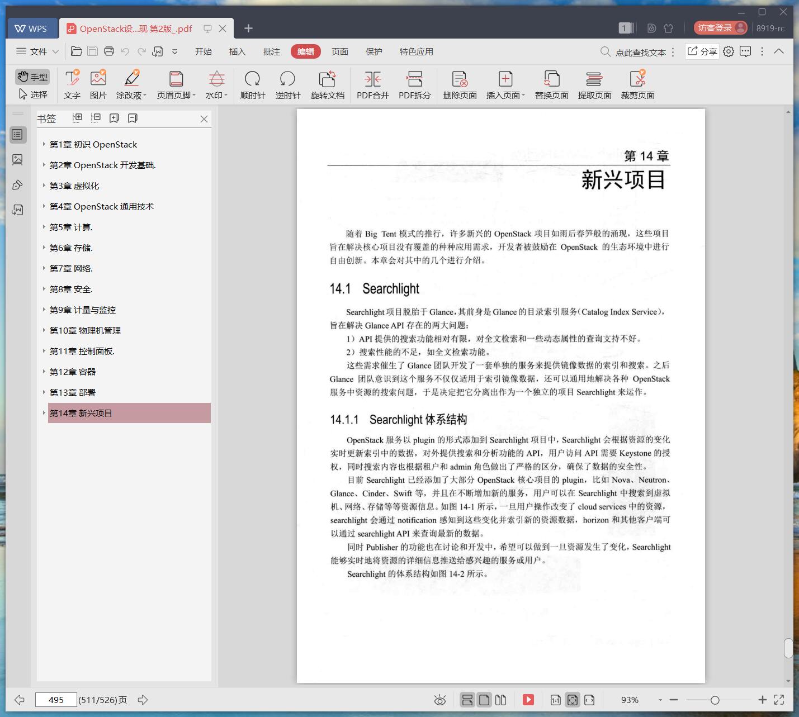Expand 第5章 计算 bookmark
Image resolution: width=799 pixels, height=717 pixels.
44,227
